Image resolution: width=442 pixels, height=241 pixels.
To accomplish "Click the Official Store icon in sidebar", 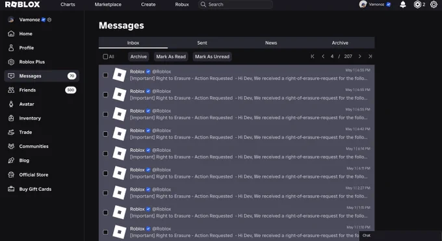I will tap(11, 175).
